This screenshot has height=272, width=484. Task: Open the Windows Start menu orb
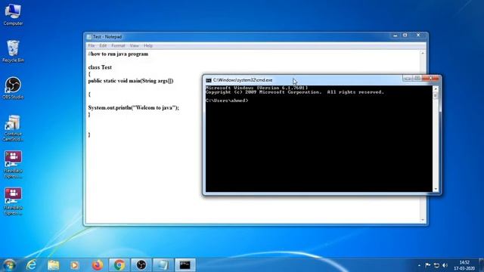click(9, 265)
